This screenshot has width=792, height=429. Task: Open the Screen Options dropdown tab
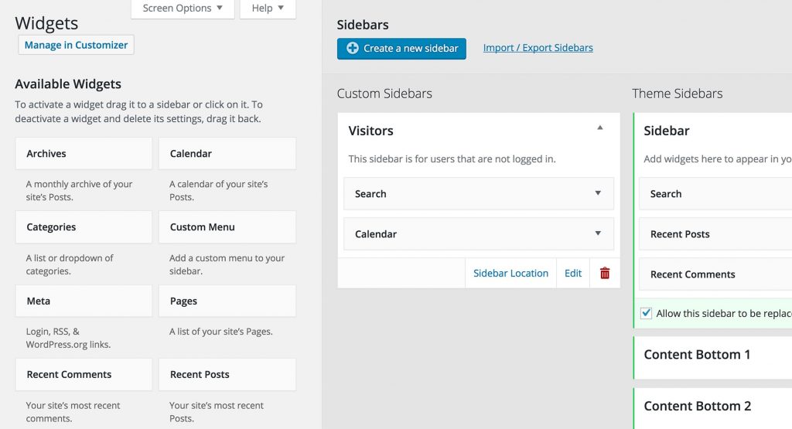pos(183,9)
